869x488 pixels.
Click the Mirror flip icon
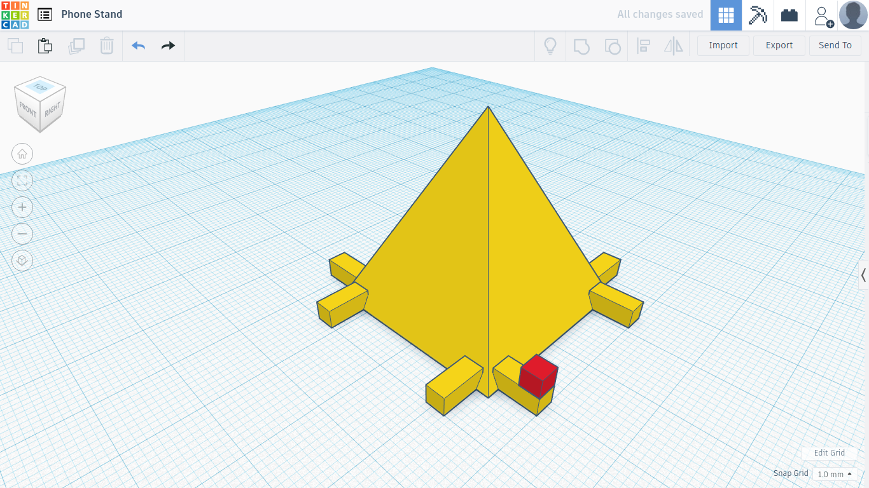tap(673, 46)
